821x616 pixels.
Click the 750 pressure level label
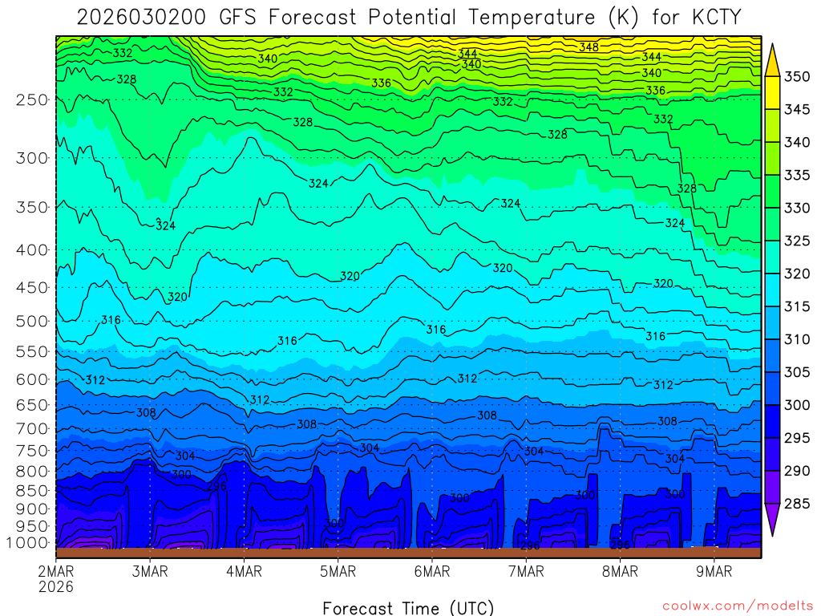point(32,451)
